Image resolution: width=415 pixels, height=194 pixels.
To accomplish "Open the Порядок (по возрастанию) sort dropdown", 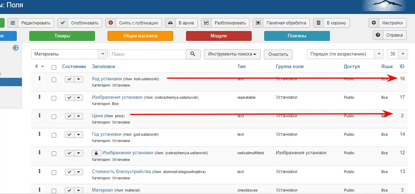I will point(346,54).
